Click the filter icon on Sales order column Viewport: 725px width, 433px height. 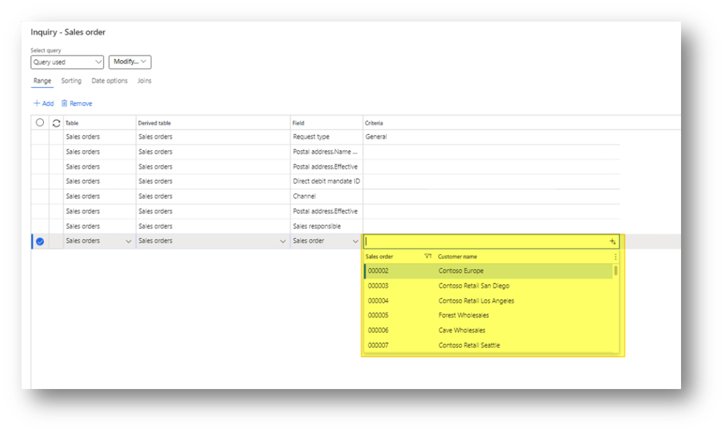[427, 257]
